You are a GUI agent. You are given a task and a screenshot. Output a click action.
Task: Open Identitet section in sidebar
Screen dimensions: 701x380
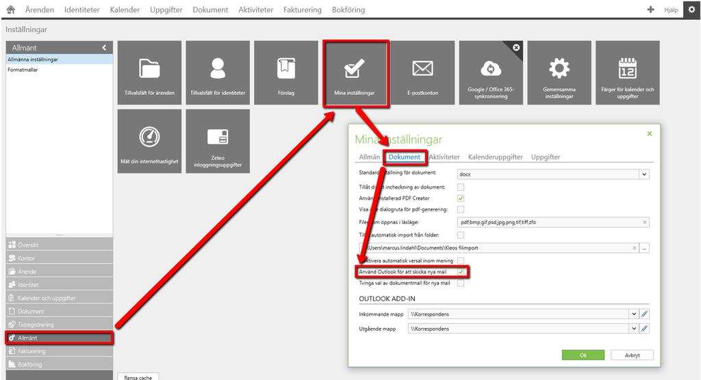click(x=59, y=284)
